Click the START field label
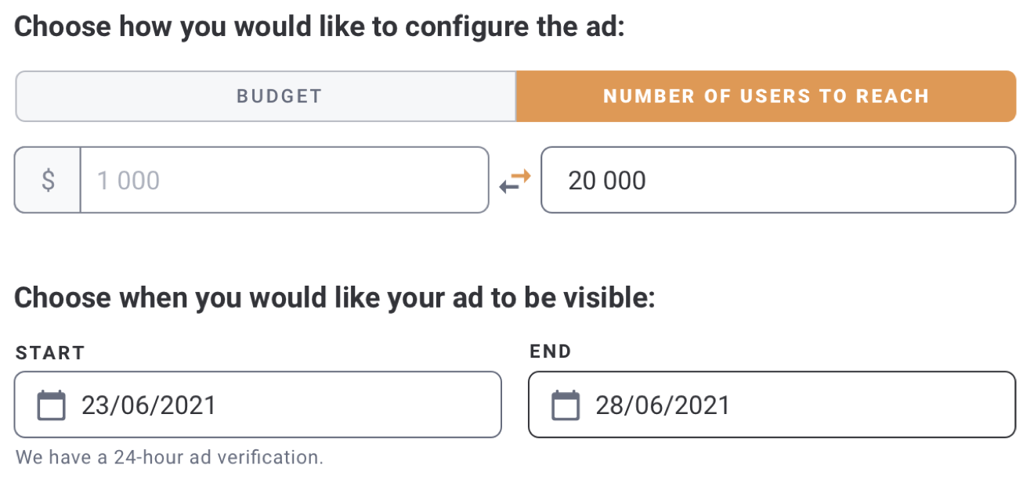Image resolution: width=1034 pixels, height=479 pixels. pyautogui.click(x=49, y=353)
